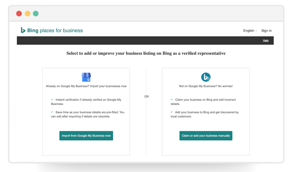Select the Not on Google My Business heading
The width and height of the screenshot is (294, 172).
pos(206,86)
